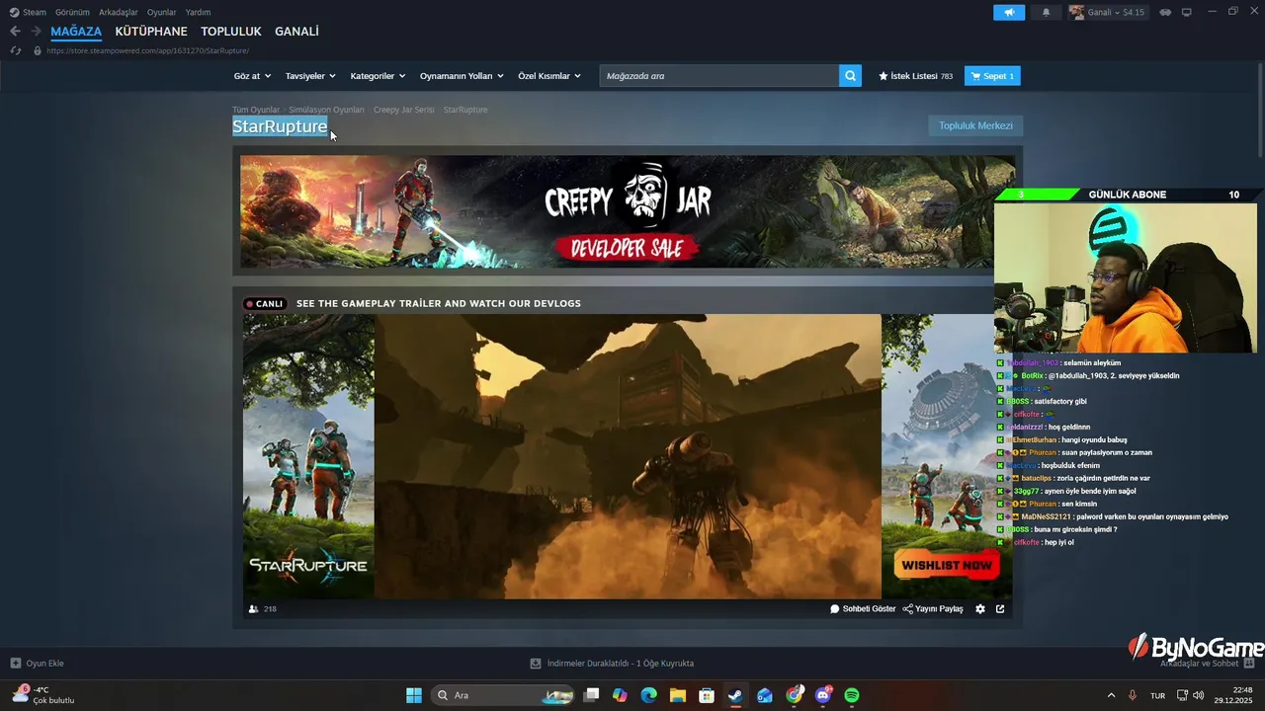Open the Oyunlar menu

click(161, 12)
